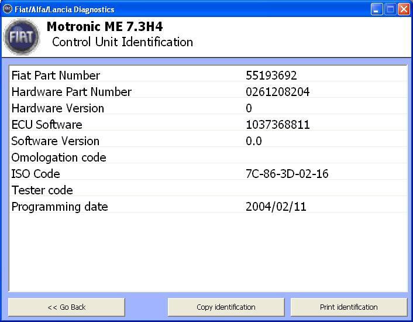Click the Control Unit Identification subtitle

122,42
